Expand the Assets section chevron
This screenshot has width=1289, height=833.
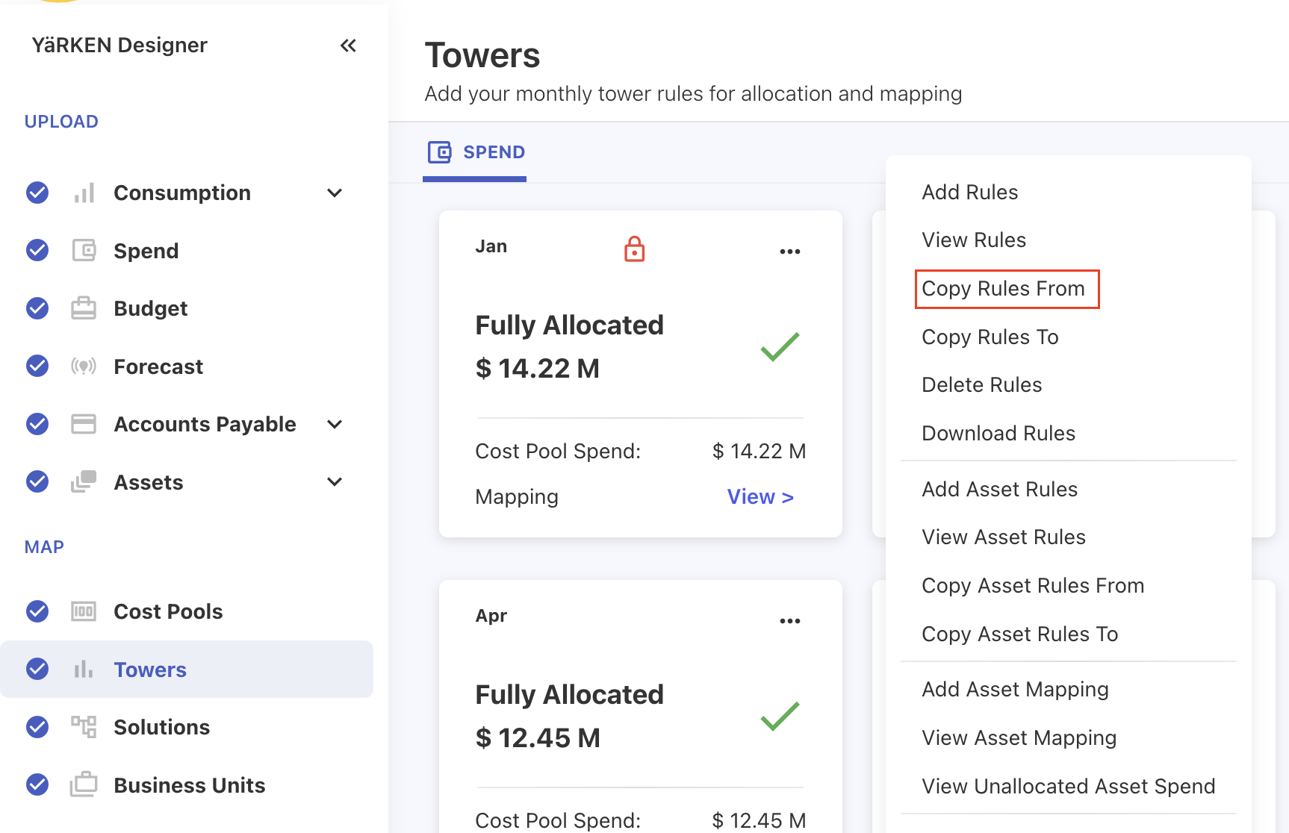(335, 482)
